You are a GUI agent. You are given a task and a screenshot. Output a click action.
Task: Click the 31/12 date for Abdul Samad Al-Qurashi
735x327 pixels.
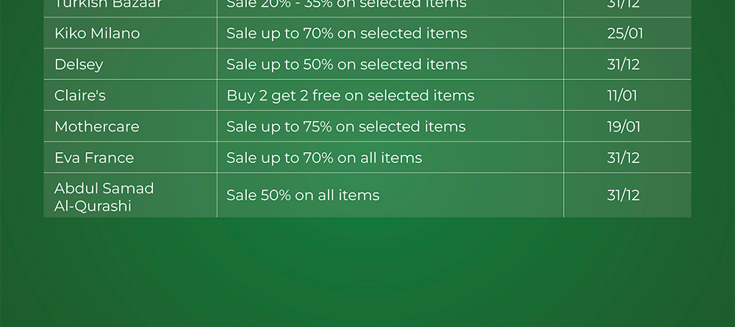coord(623,195)
